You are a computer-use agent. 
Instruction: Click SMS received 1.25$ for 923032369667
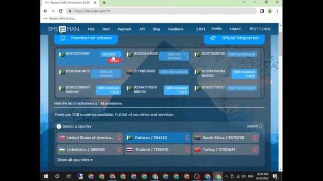click(x=109, y=90)
